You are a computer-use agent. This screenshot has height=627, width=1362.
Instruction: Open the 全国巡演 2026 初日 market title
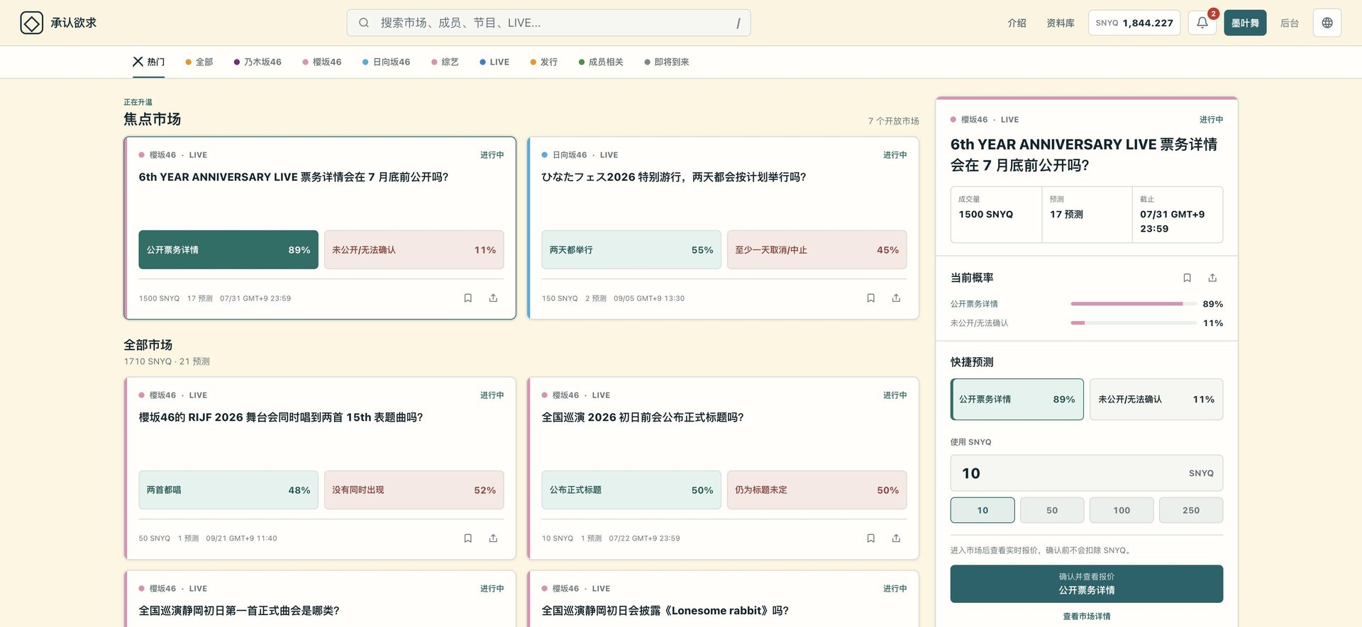pos(643,417)
